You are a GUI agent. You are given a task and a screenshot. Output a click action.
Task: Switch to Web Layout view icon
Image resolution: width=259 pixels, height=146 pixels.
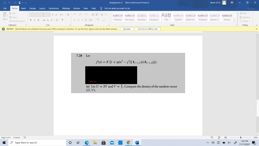coord(226,137)
